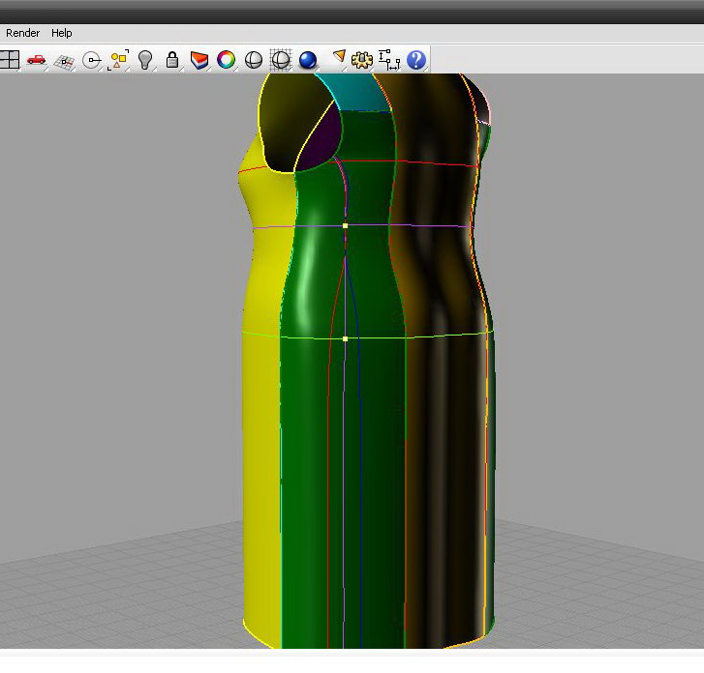
Task: Click the red car toolbar icon
Action: point(36,60)
